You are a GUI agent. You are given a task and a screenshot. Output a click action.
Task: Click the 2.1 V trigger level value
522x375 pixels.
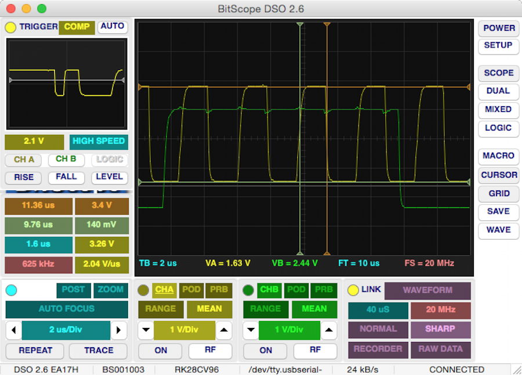34,141
